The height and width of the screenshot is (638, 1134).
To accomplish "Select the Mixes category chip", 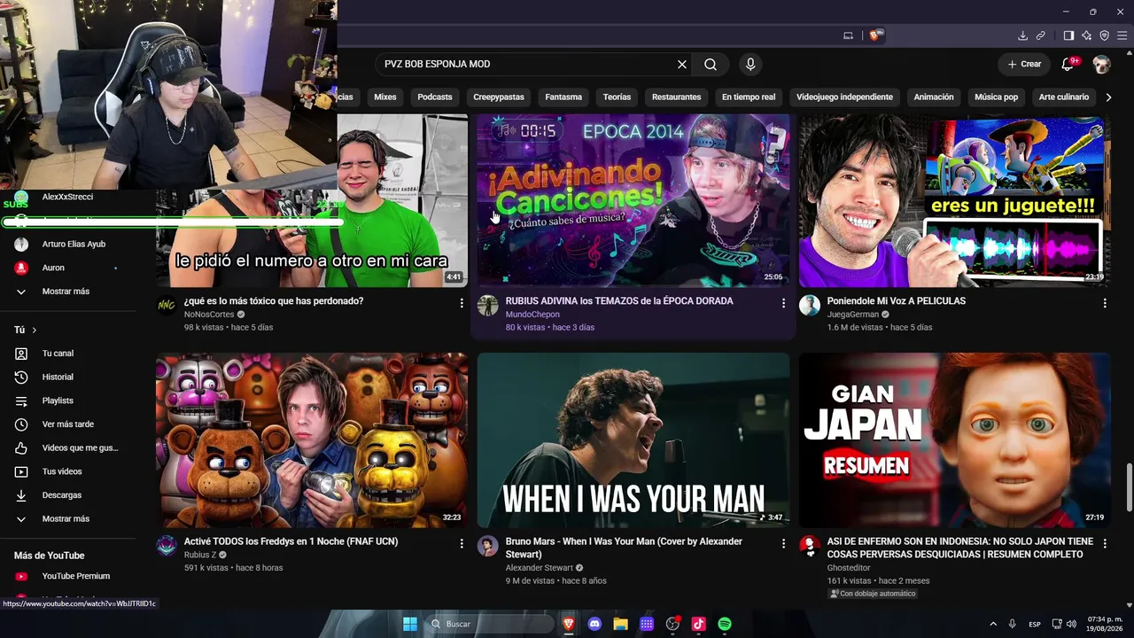I will [x=385, y=97].
